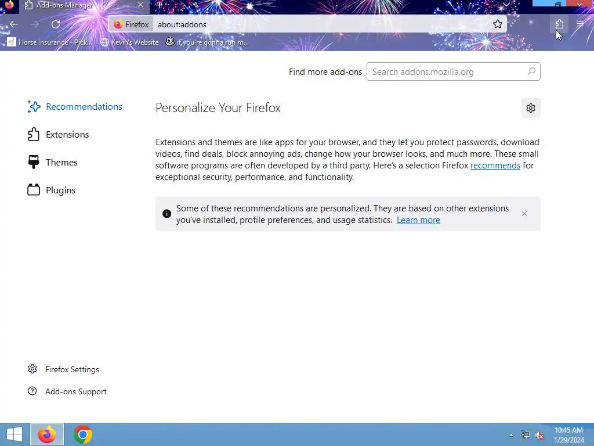
Task: Click the muted volume tray icon
Action: click(539, 435)
